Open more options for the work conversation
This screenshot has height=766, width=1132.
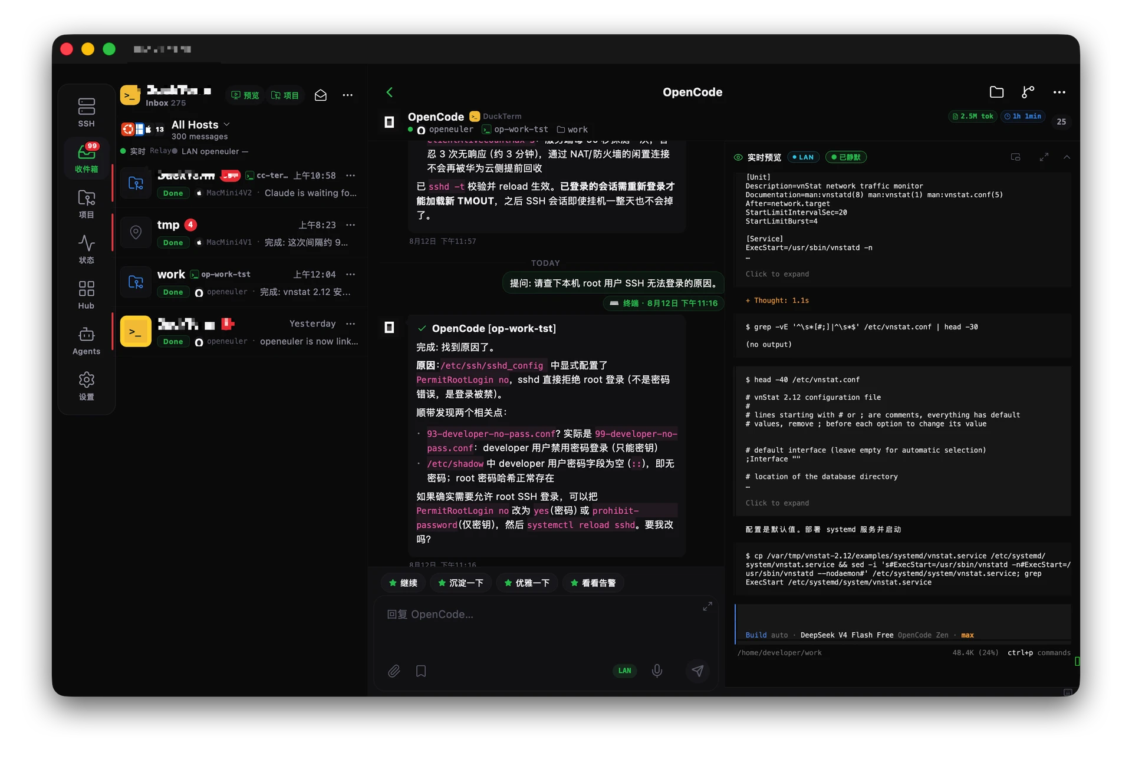(x=351, y=274)
